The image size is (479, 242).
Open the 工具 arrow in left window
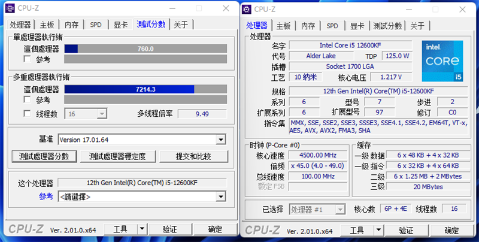tap(142, 229)
